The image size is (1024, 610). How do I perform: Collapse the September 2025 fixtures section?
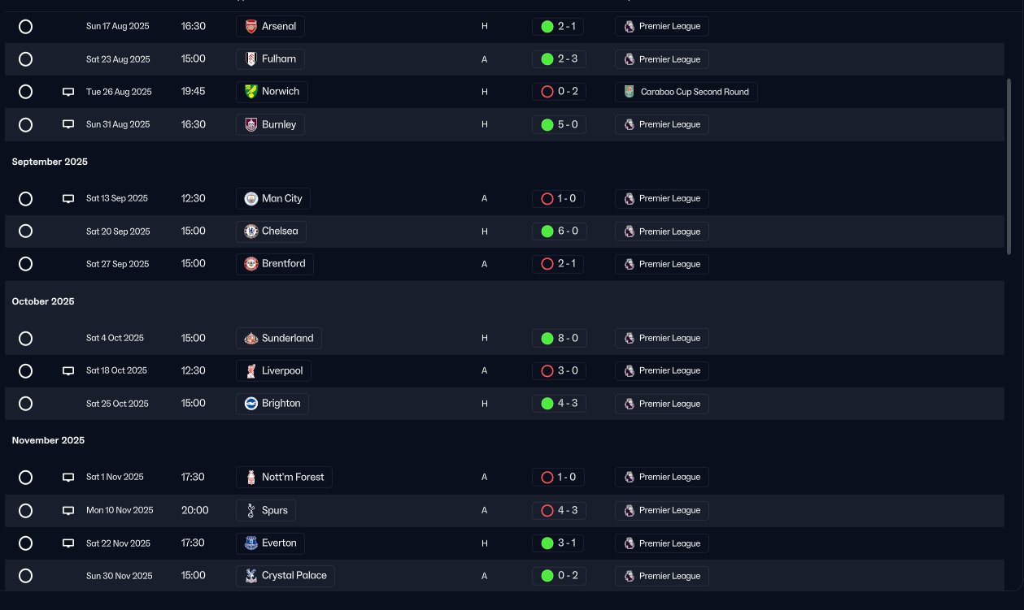(50, 162)
